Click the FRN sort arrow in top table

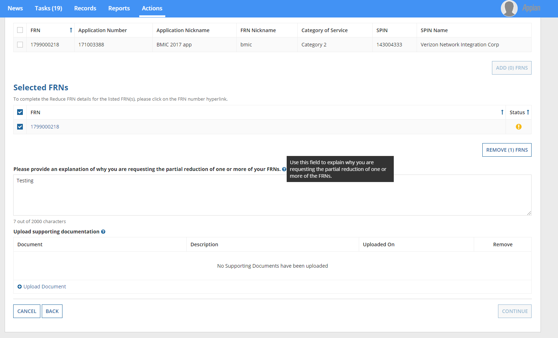[71, 30]
